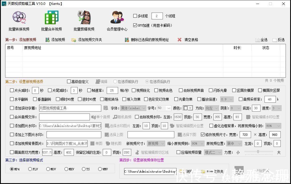291x184 pixels.
Task: Click the 帧速率 25 input field
Action: [x=112, y=90]
